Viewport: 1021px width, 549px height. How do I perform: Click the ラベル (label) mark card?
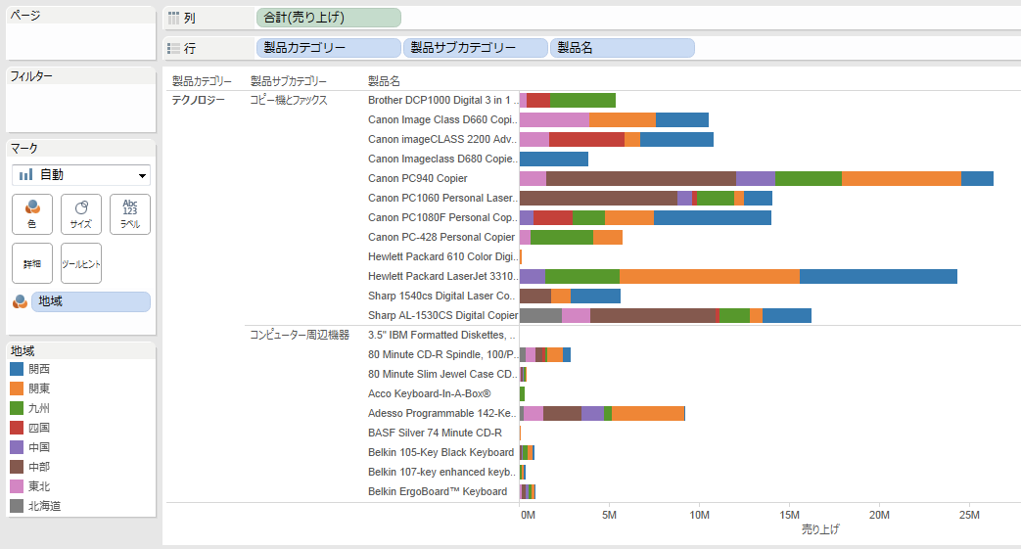(x=129, y=214)
